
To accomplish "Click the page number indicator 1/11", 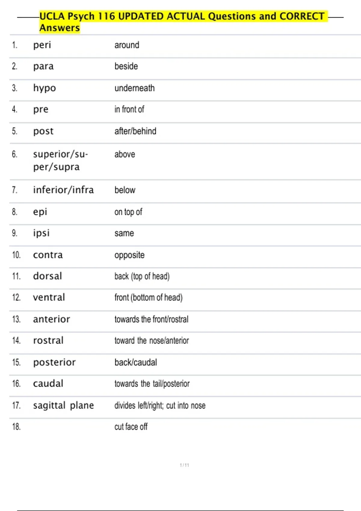I will (184, 465).
